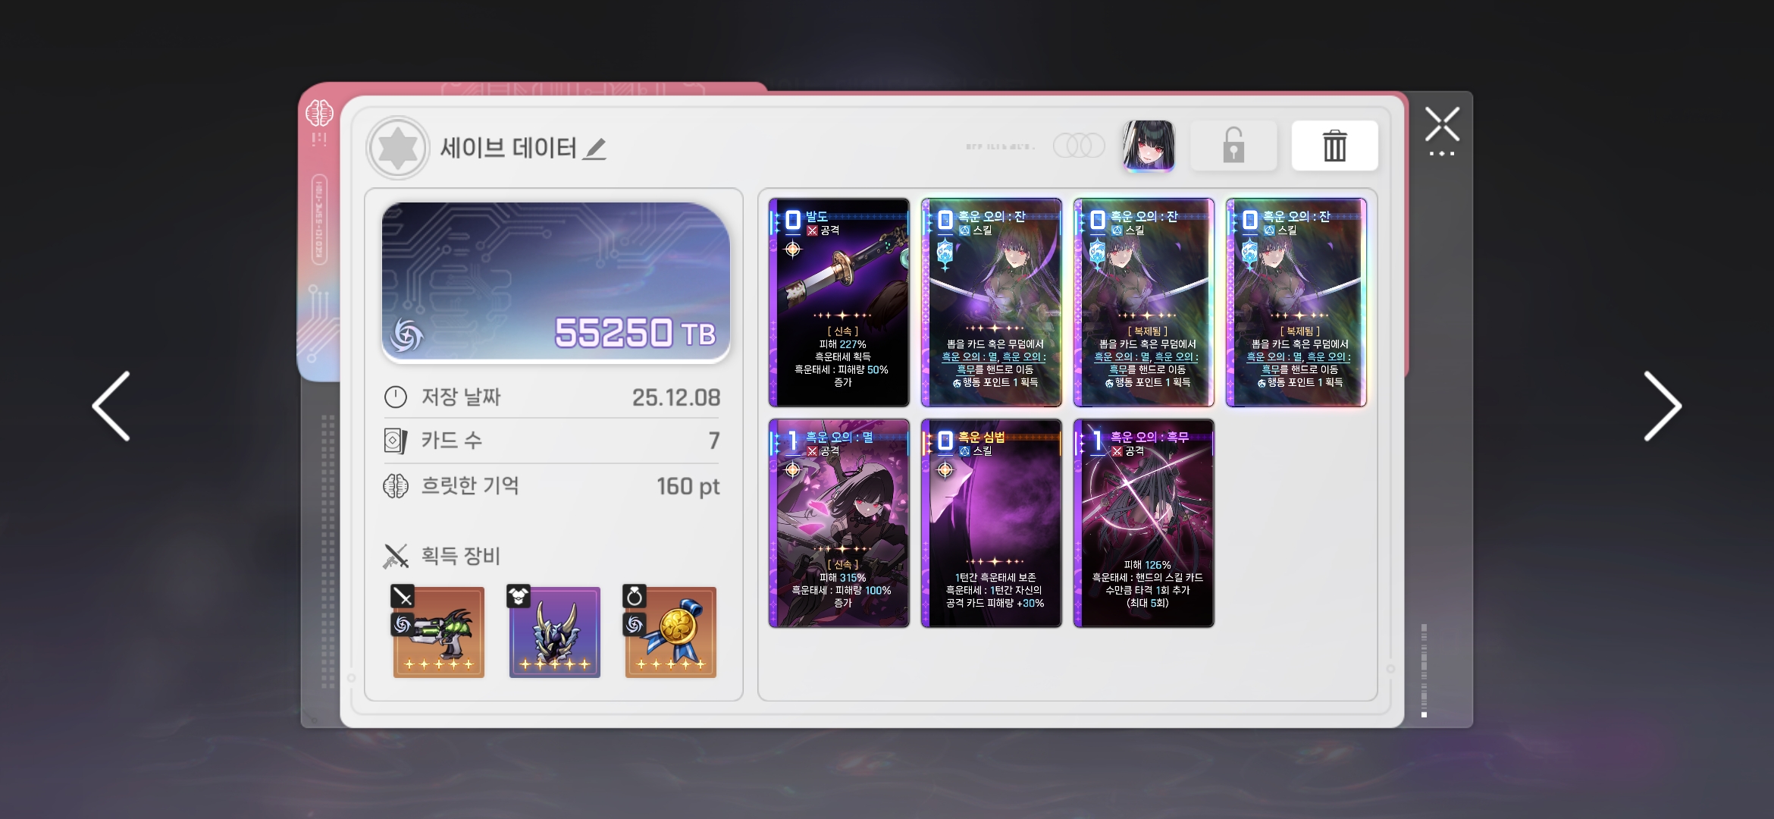Toggle the save data lock icon
The width and height of the screenshot is (1774, 819).
tap(1233, 146)
